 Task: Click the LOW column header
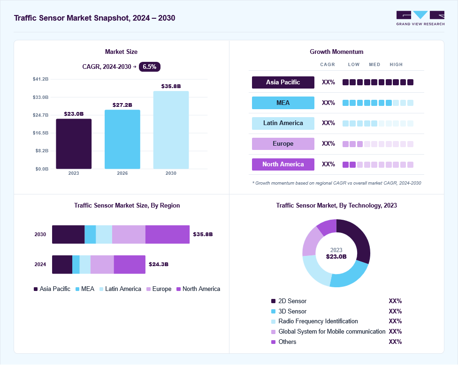pyautogui.click(x=354, y=65)
